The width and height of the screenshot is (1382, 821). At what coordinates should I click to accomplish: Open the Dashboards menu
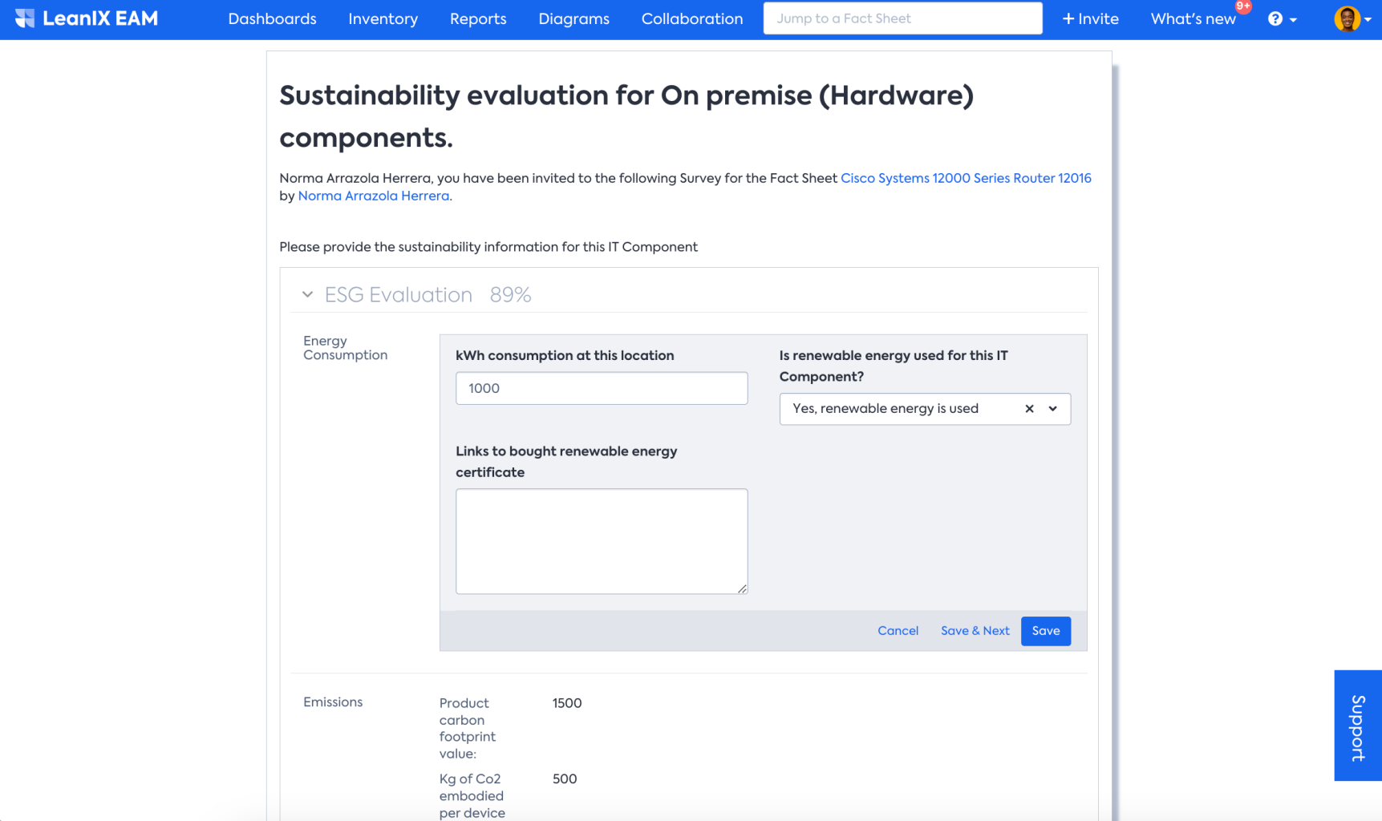pos(272,18)
